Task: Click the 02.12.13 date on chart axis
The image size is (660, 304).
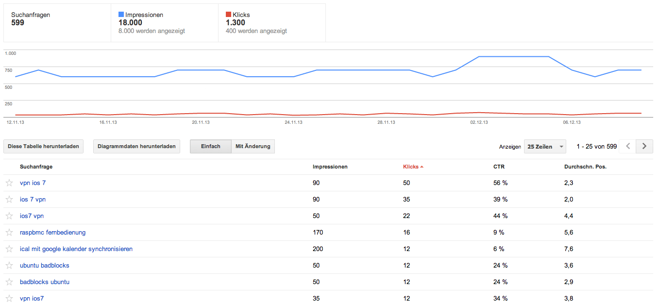Action: (x=479, y=122)
